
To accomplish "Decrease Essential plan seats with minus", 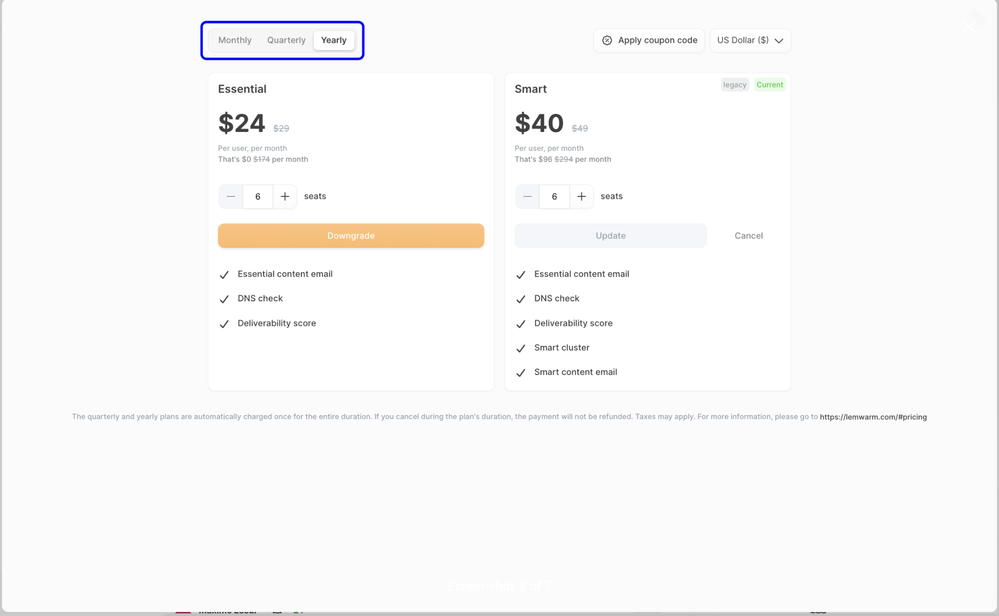I will click(231, 196).
